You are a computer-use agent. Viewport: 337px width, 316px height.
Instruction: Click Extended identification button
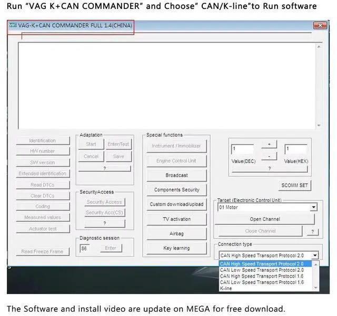tap(43, 174)
